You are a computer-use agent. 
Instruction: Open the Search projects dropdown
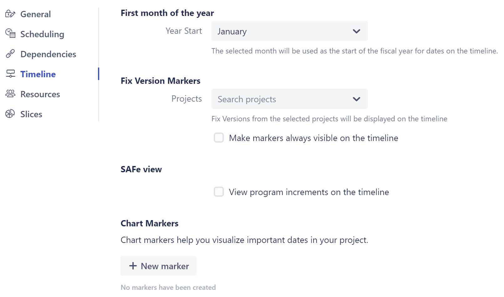[289, 99]
